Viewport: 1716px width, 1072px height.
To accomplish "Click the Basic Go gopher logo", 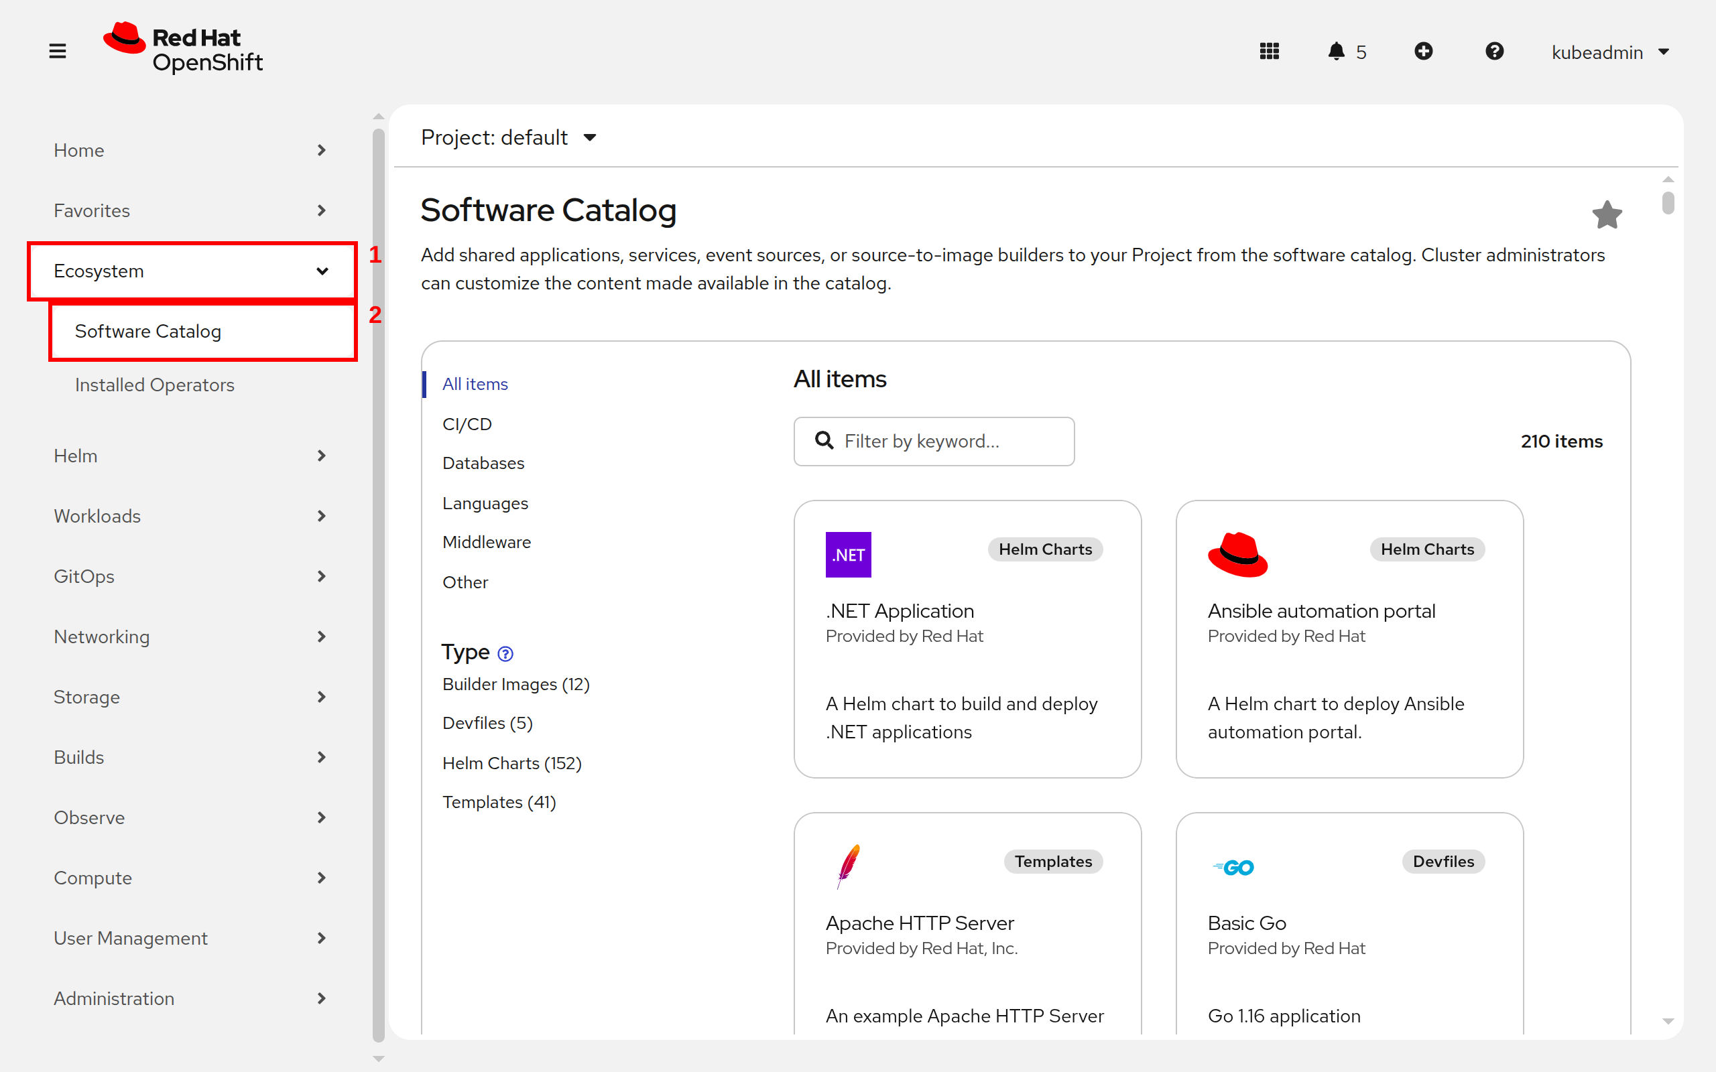I will 1233,867.
